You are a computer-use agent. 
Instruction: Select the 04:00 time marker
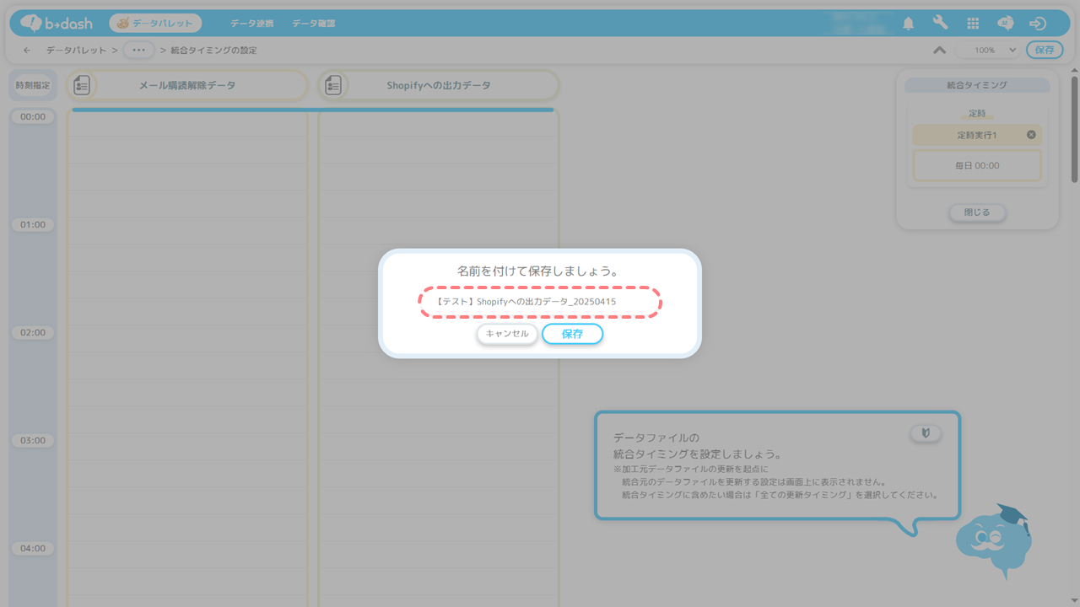(33, 548)
